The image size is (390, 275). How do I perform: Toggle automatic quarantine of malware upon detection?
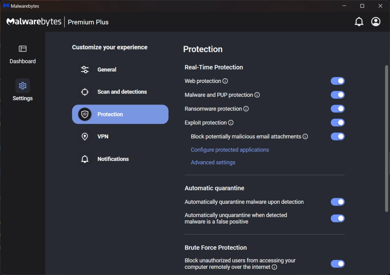(x=337, y=202)
